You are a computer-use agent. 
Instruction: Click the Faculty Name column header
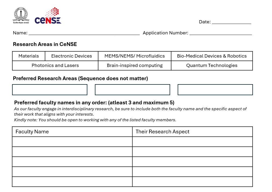point(72,131)
